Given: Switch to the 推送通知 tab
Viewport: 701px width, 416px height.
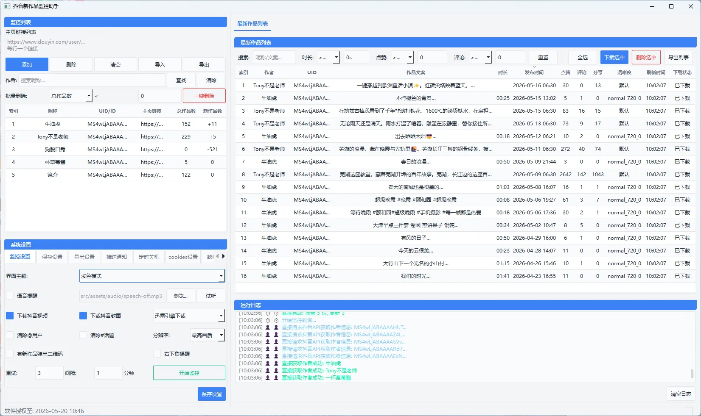Looking at the screenshot, I should click(117, 257).
